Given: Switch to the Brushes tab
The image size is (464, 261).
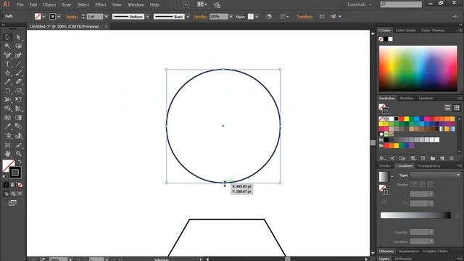Looking at the screenshot, I should [x=406, y=99].
